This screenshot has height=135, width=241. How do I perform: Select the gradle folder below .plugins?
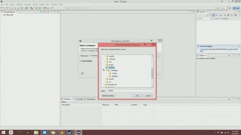111,79
